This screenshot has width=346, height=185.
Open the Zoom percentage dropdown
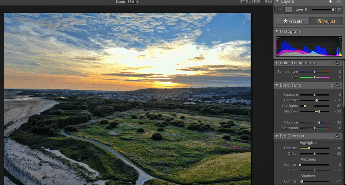pos(137,2)
